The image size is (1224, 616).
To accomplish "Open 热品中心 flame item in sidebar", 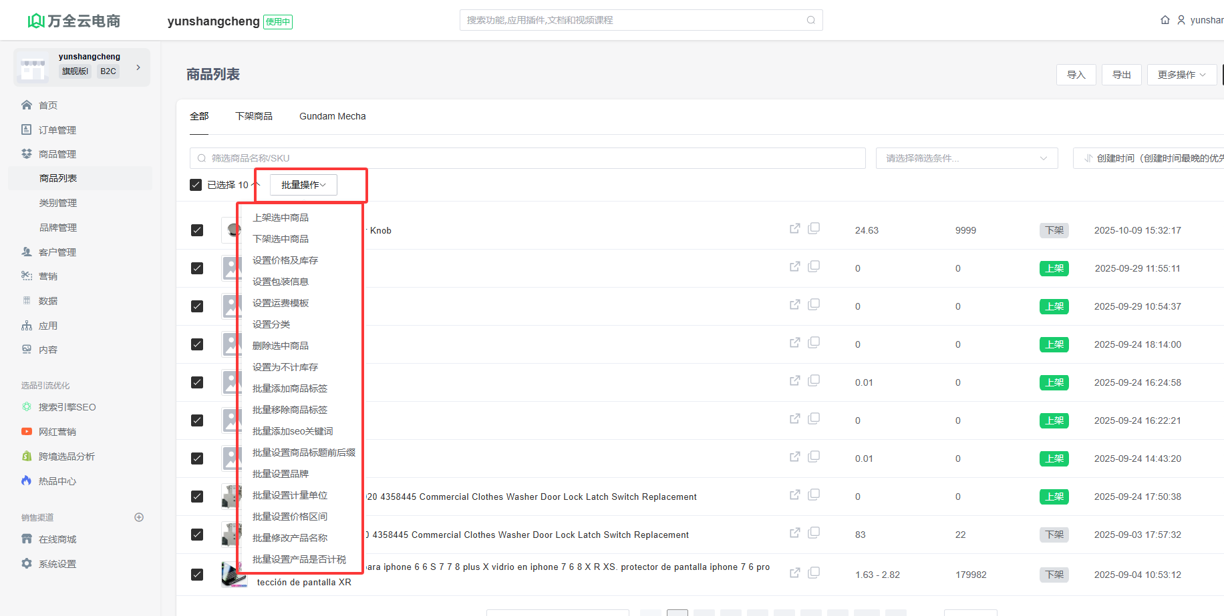I will pos(27,481).
